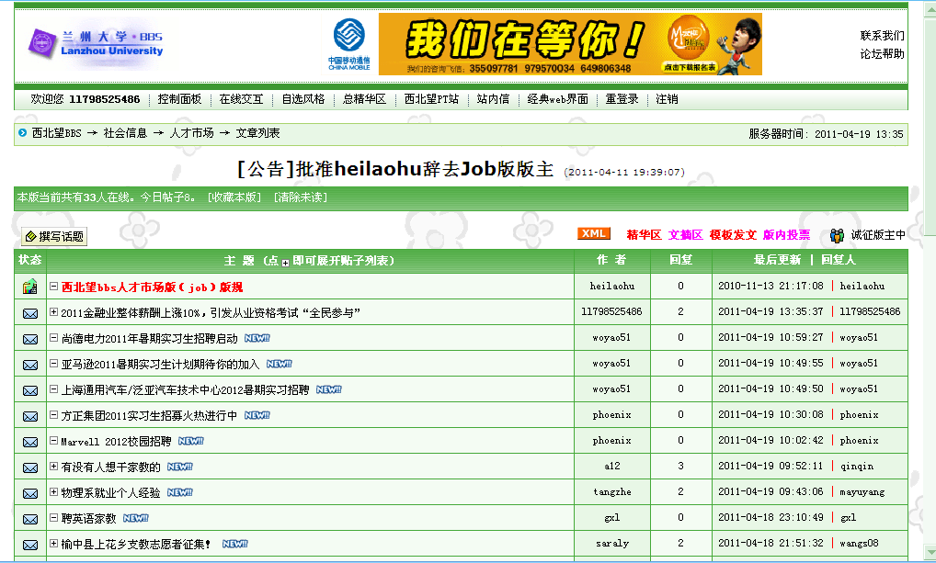Screen dimensions: 936x563
Task: Expand the 物理系就业个人经验 thread
Action: (53, 493)
